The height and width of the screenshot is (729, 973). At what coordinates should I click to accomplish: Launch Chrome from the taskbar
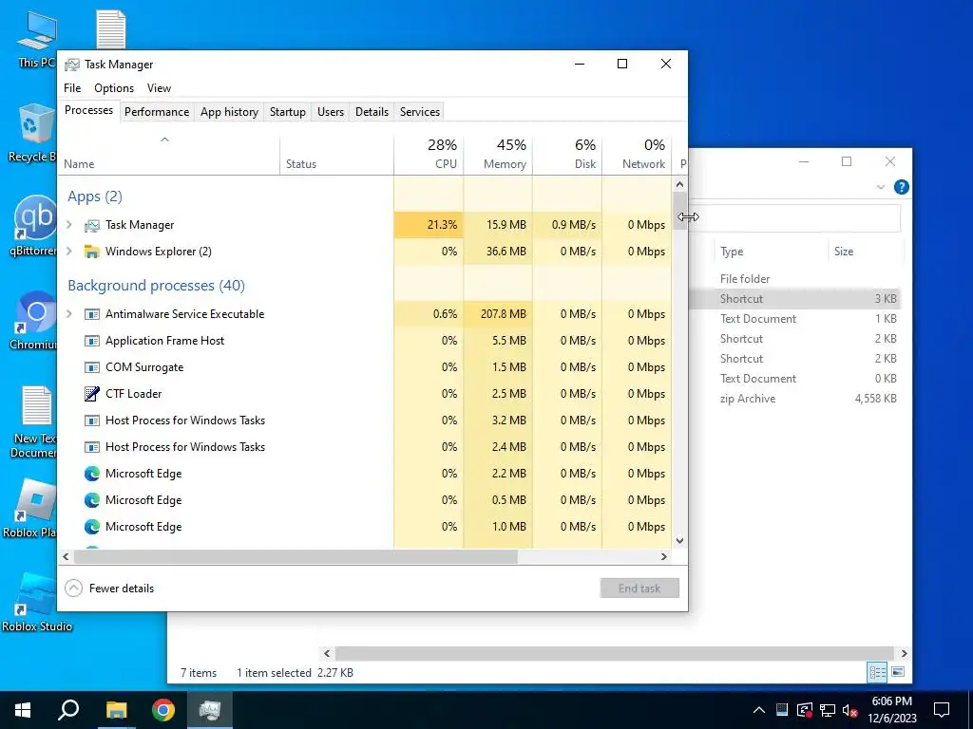[163, 710]
